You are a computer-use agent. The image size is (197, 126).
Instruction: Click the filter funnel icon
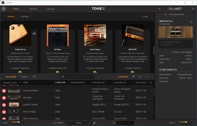click(x=133, y=77)
